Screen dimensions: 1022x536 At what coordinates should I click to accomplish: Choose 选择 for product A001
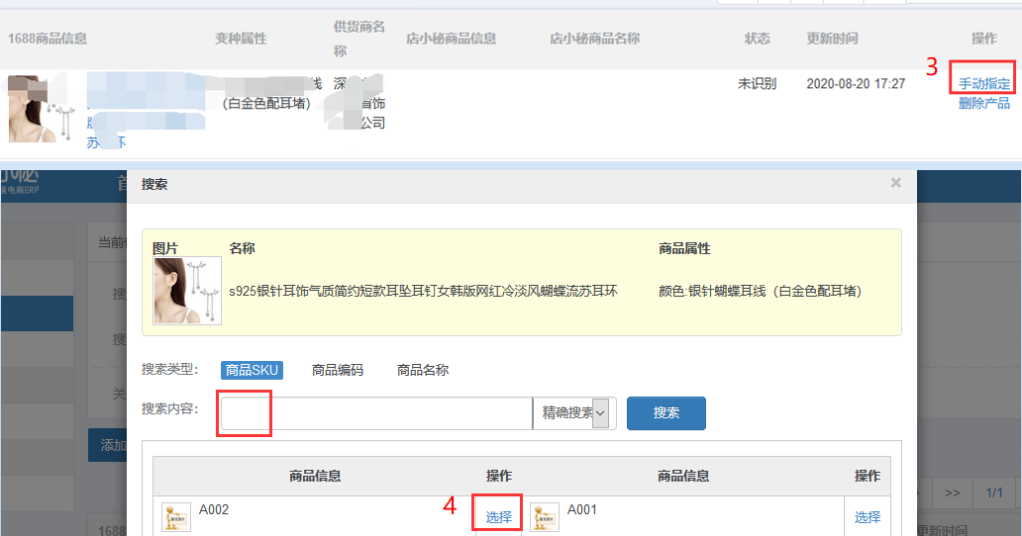[868, 517]
